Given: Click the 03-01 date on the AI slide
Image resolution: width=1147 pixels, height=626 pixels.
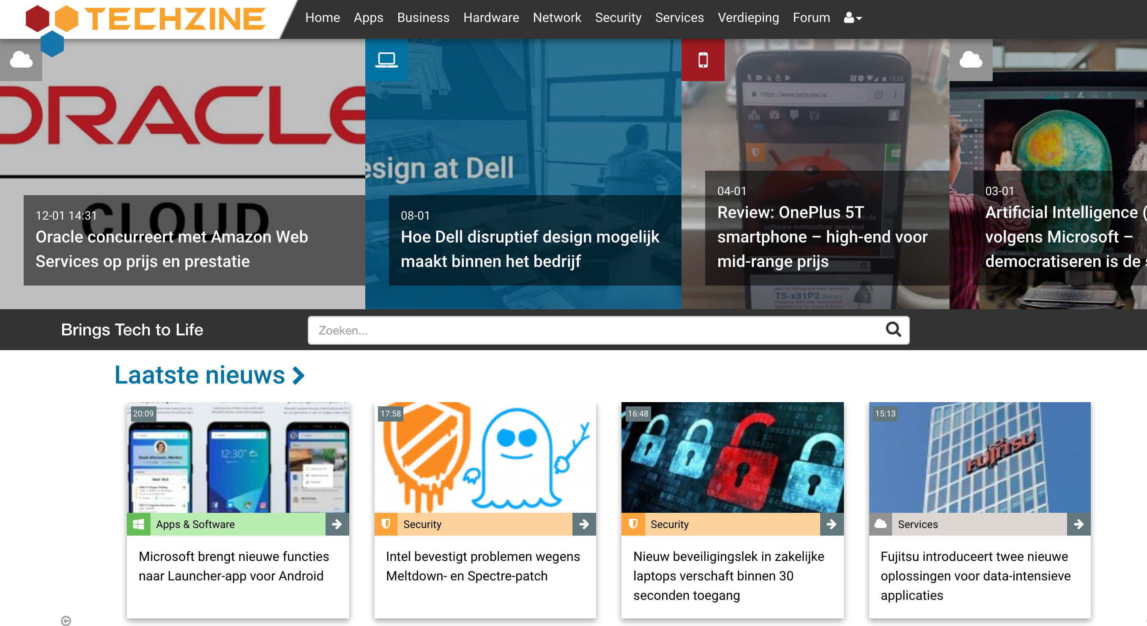Looking at the screenshot, I should click(x=999, y=191).
